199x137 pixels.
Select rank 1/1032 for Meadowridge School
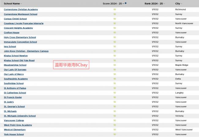point(155,65)
